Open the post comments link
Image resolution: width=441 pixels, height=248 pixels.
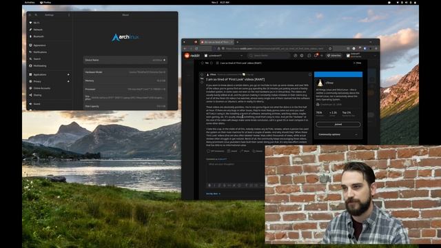(x=216, y=151)
